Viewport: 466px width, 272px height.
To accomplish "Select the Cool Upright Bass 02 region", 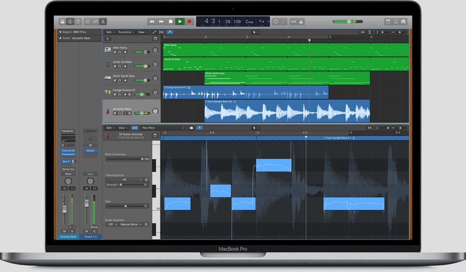I will [x=287, y=111].
